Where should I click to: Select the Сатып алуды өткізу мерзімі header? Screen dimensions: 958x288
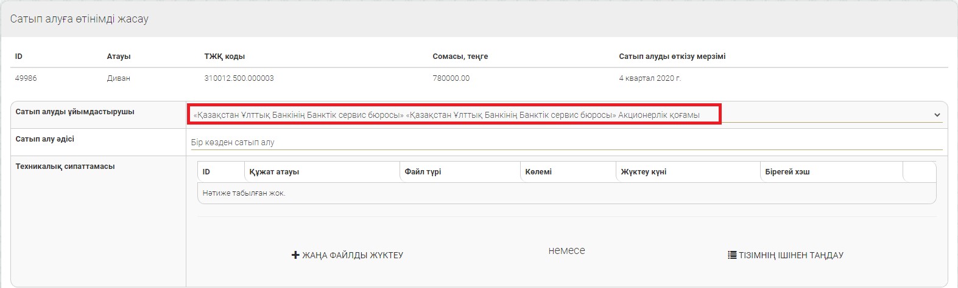[x=672, y=57]
